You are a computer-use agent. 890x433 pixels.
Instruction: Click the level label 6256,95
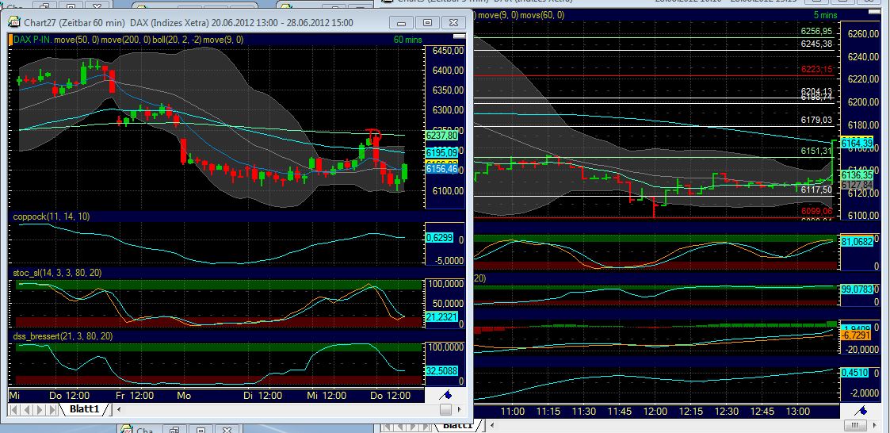[816, 31]
